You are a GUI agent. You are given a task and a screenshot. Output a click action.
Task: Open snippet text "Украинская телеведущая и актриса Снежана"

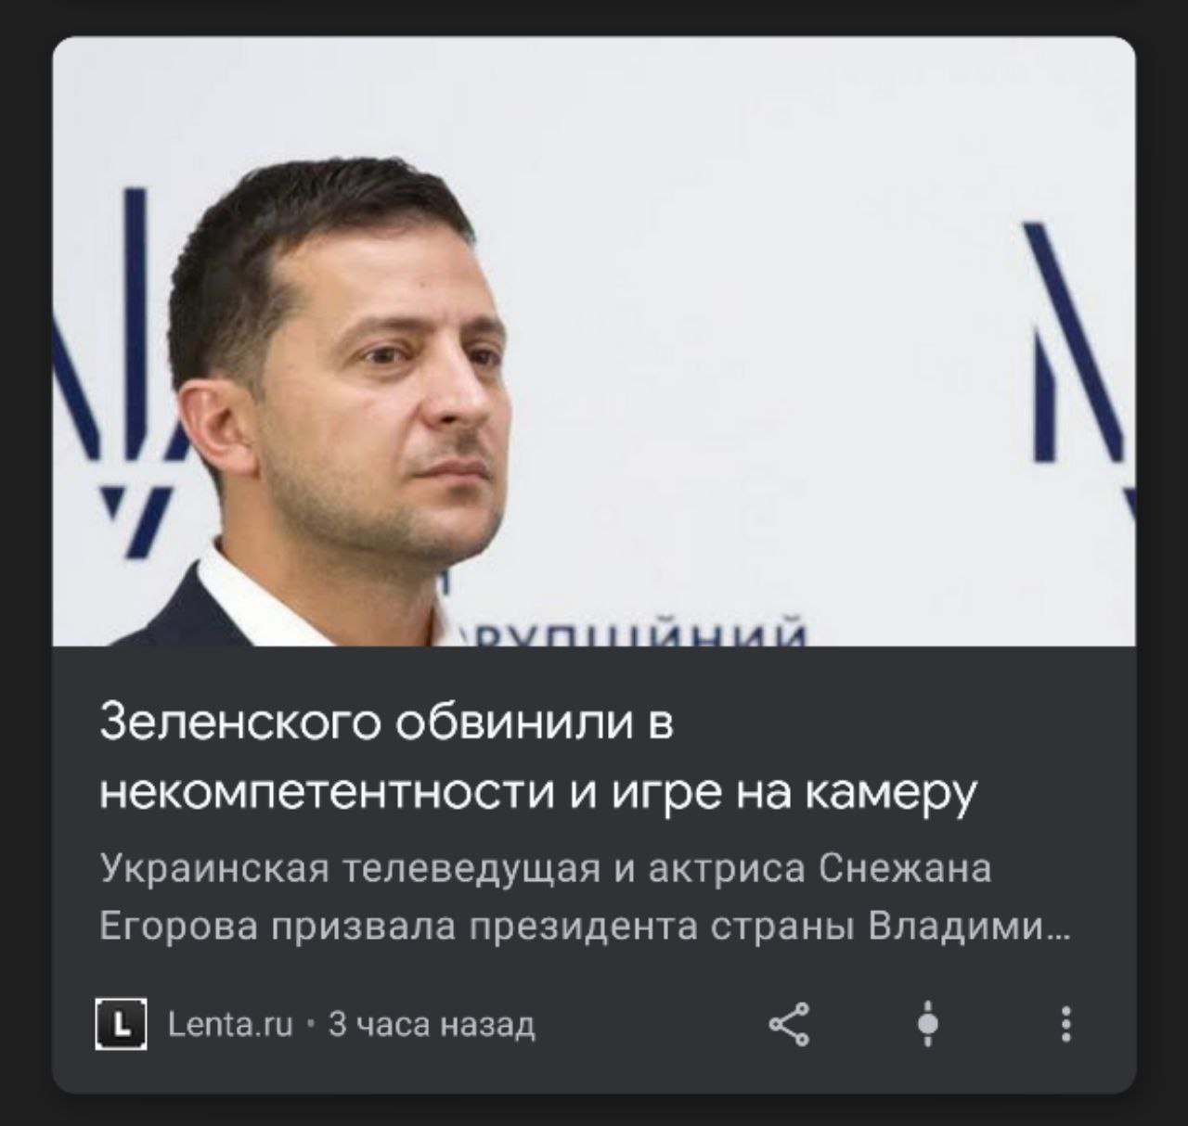pos(545,871)
